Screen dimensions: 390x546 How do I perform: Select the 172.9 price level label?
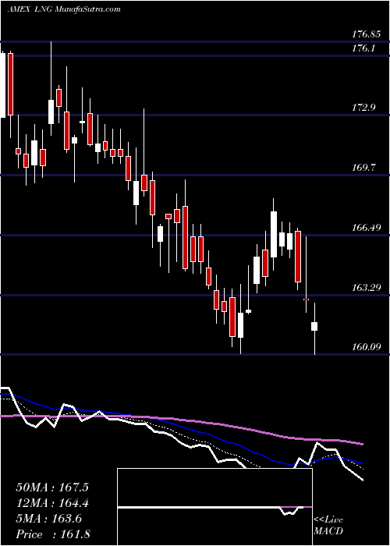tap(364, 108)
